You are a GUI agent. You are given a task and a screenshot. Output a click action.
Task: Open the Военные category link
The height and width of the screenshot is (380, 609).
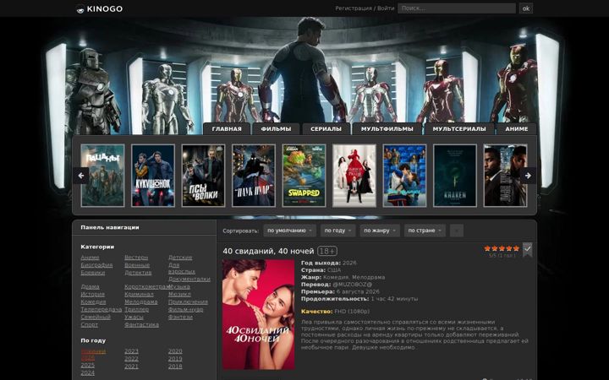click(137, 265)
